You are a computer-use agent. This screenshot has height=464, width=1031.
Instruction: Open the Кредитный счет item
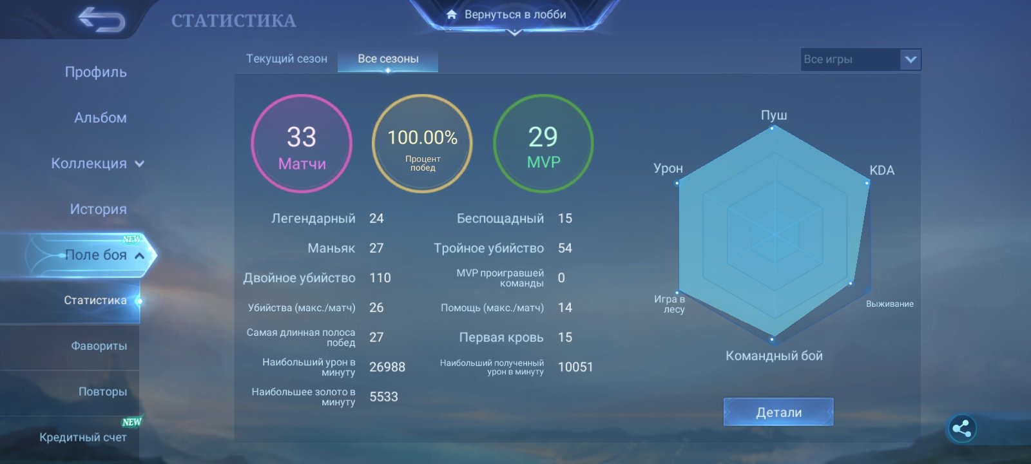point(82,438)
